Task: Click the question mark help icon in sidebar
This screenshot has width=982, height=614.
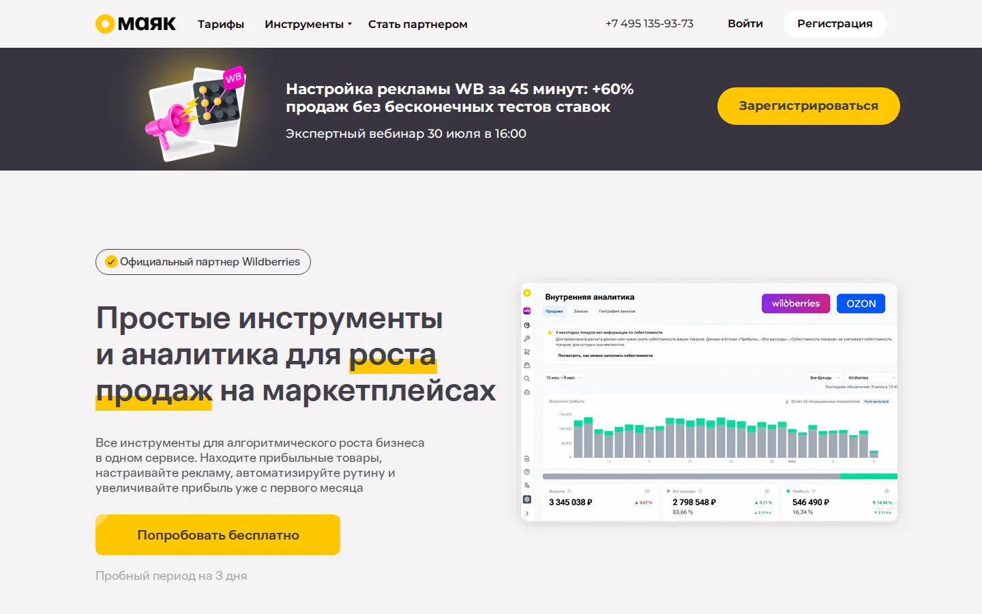Action: [x=526, y=472]
